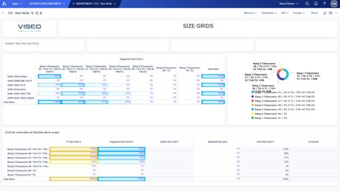Open the Apps dropdown
Viewport: 340px width, 191px height.
17,4
